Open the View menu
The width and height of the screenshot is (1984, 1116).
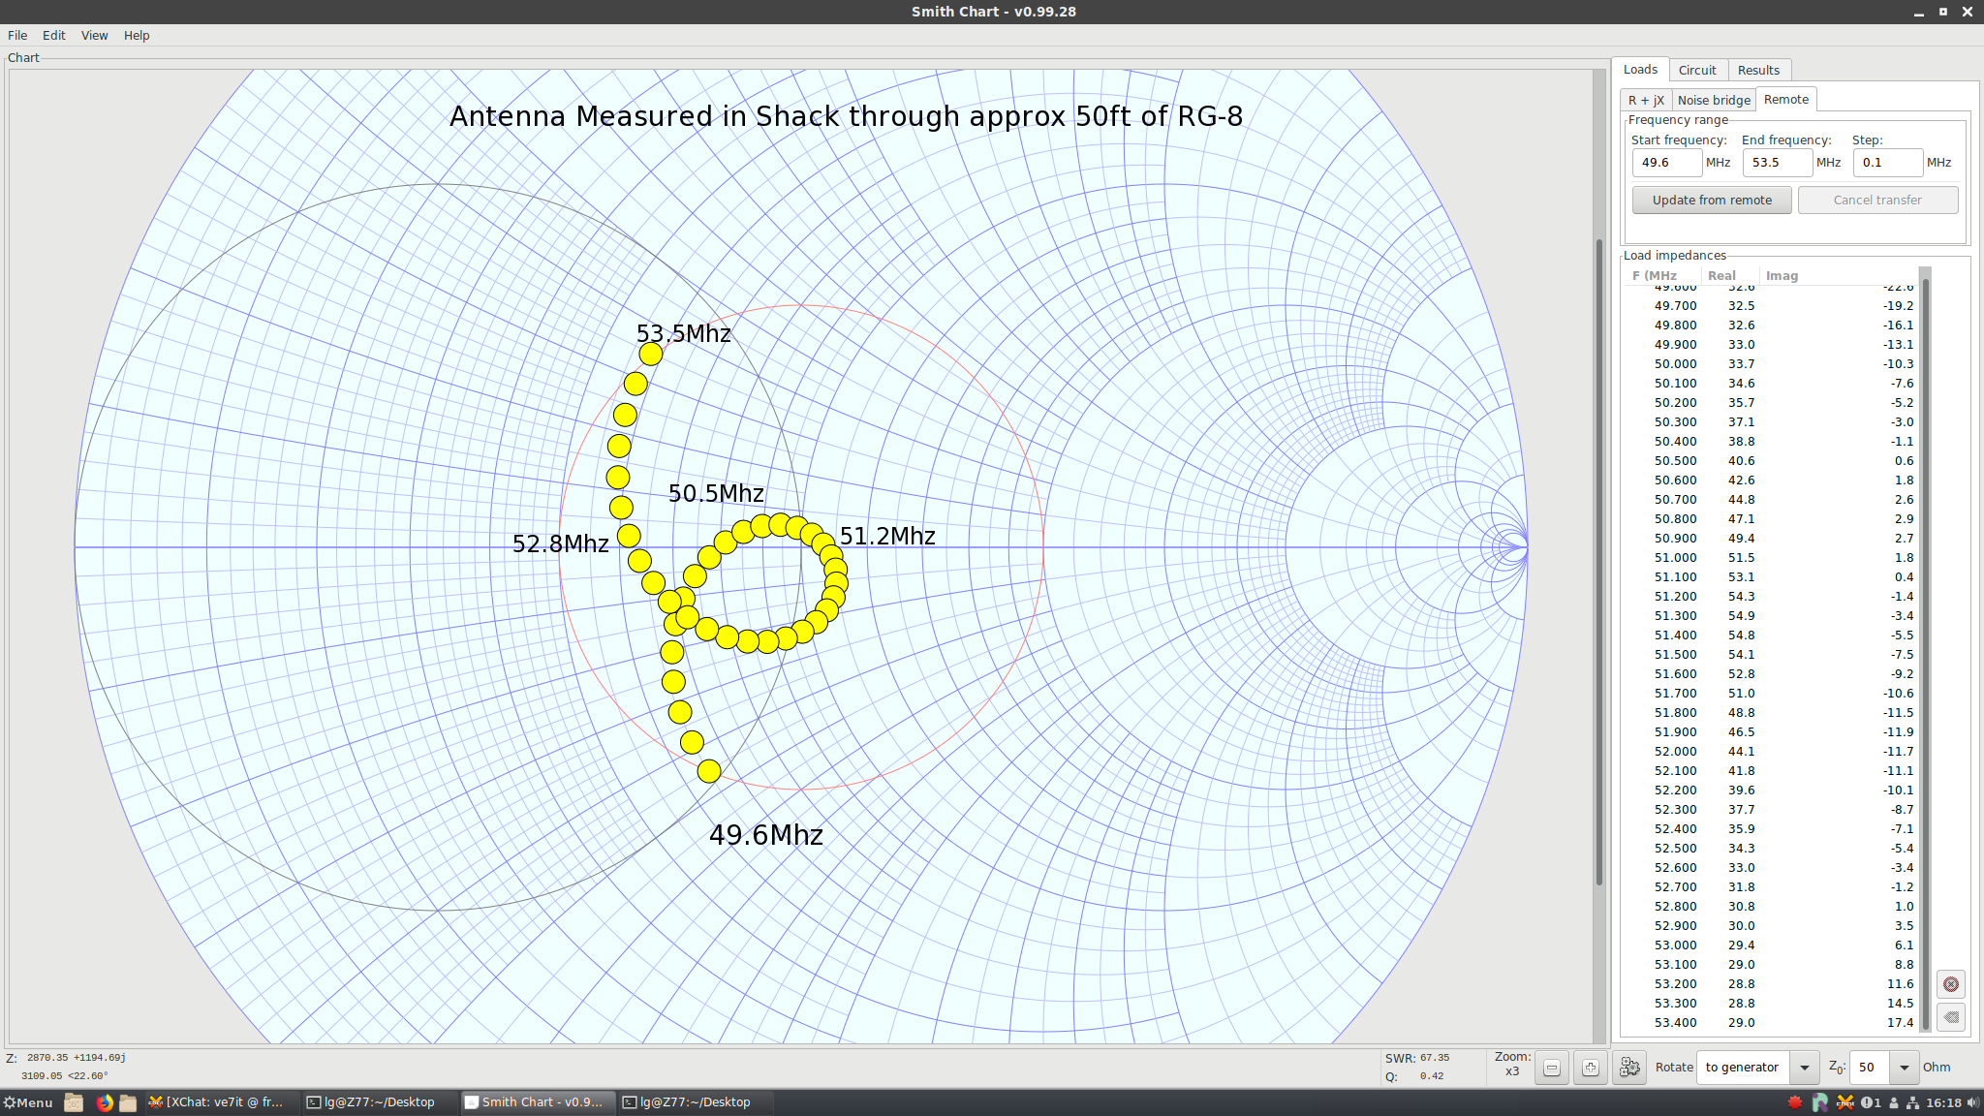point(94,36)
